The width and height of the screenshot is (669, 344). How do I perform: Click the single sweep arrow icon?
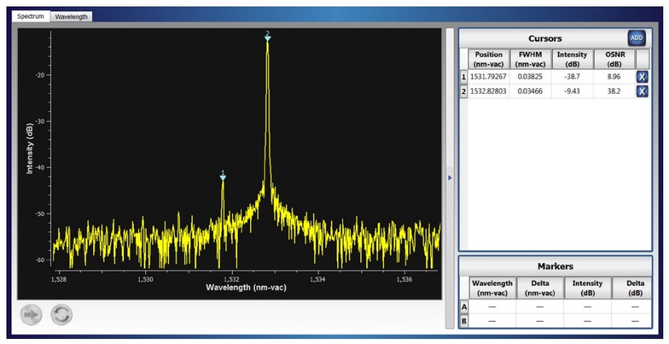[32, 315]
